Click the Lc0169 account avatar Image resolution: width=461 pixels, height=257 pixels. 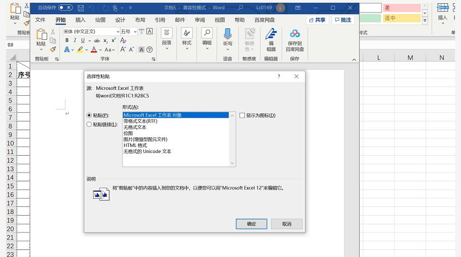tap(280, 8)
